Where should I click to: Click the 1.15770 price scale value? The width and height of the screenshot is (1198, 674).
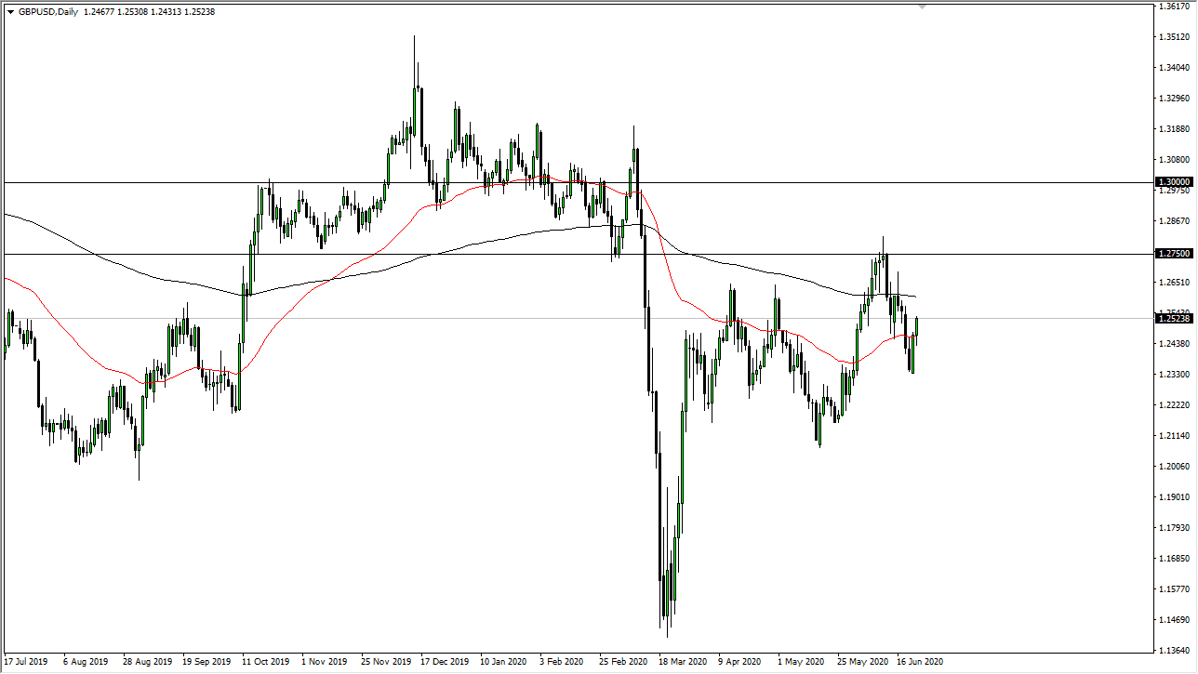(1175, 589)
